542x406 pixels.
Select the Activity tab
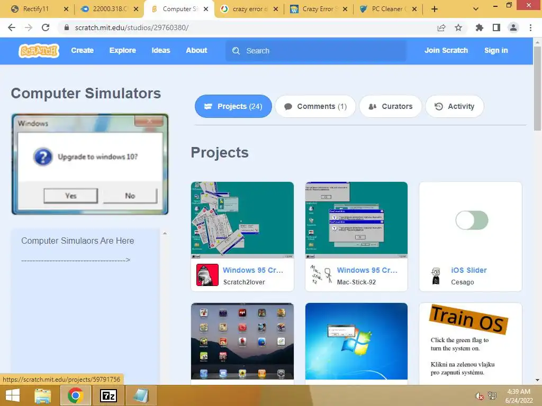point(455,106)
